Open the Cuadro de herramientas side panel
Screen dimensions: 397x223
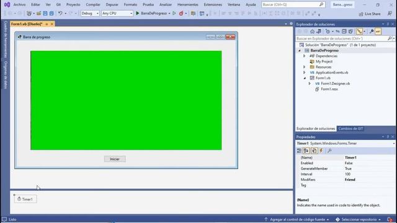click(x=6, y=39)
